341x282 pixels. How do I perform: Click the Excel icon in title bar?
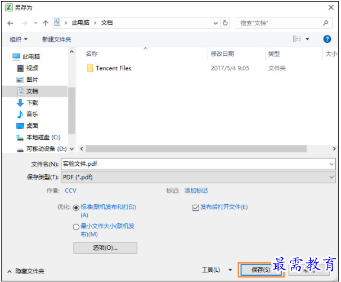point(8,8)
